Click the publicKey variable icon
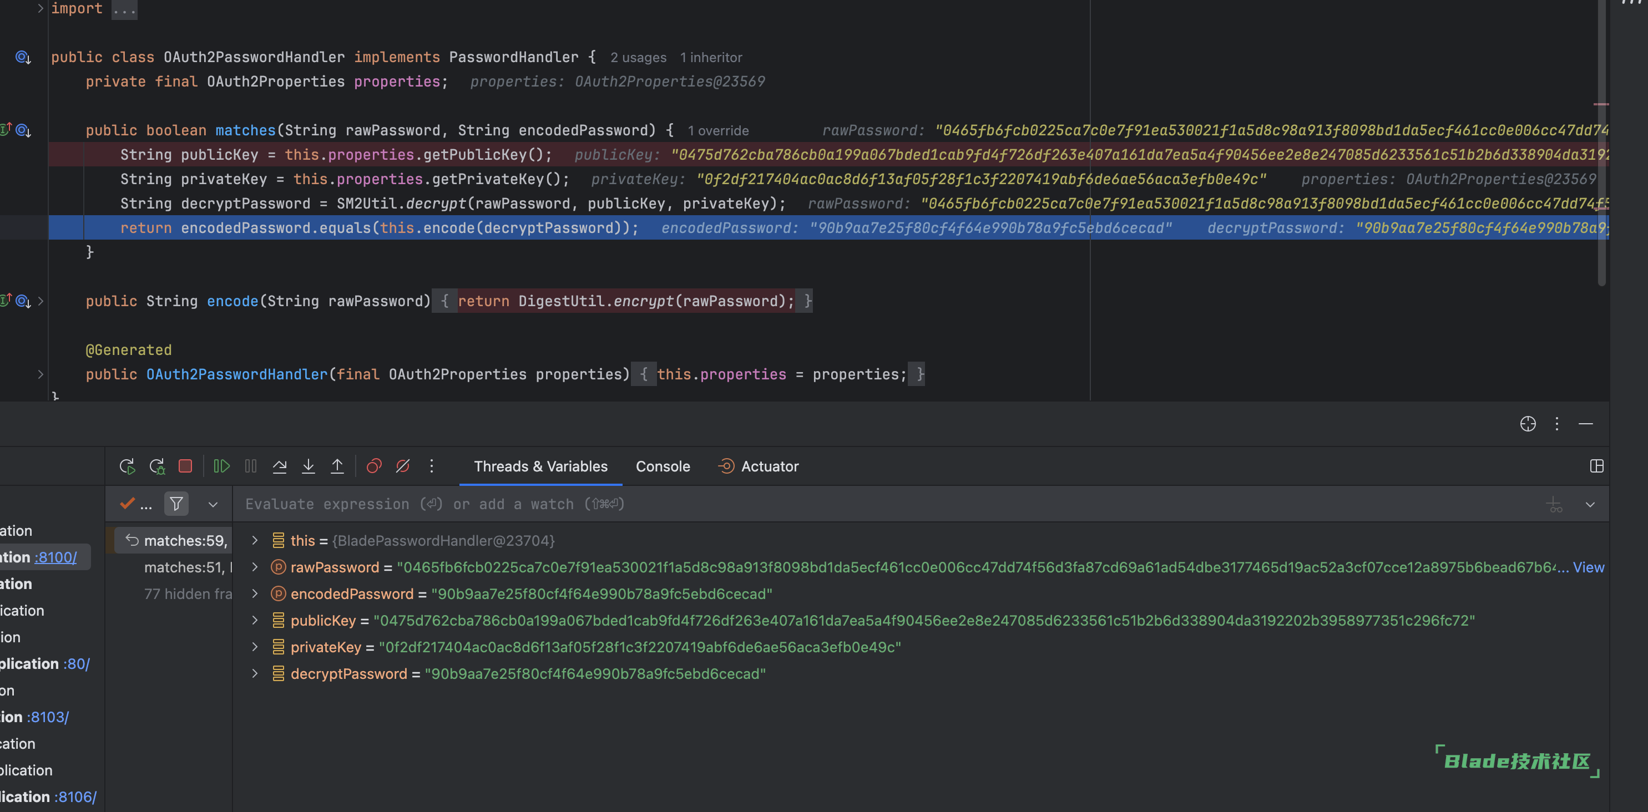Viewport: 1648px width, 812px height. click(x=279, y=620)
